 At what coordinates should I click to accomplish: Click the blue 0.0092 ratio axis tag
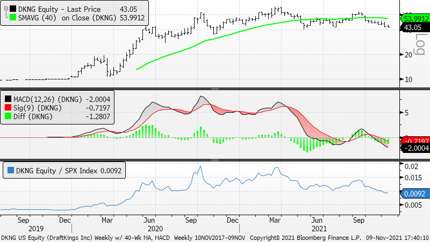click(415, 194)
